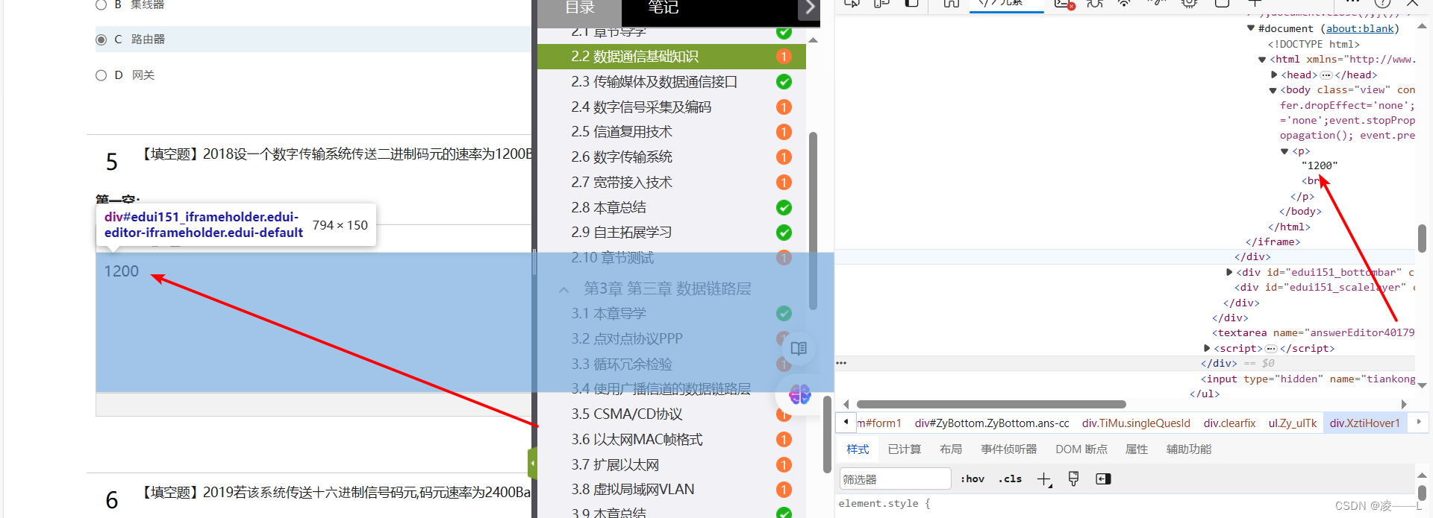Select the input type="hidden" DOM line
This screenshot has height=518, width=1433.
1308,379
